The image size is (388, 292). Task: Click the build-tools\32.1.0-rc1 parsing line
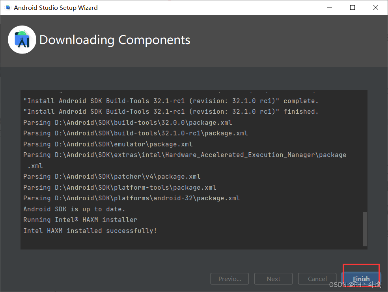136,133
